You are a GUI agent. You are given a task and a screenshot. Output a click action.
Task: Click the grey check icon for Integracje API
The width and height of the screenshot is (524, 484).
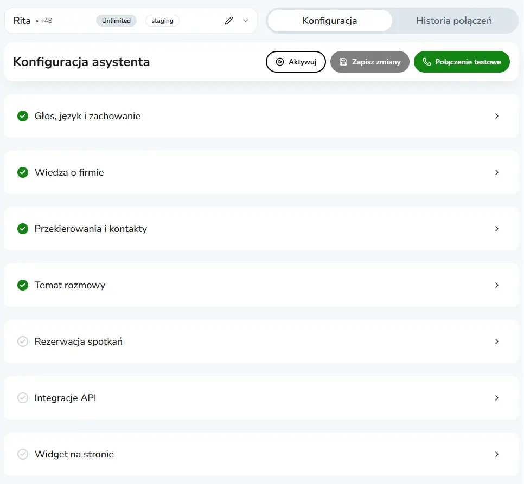[23, 398]
